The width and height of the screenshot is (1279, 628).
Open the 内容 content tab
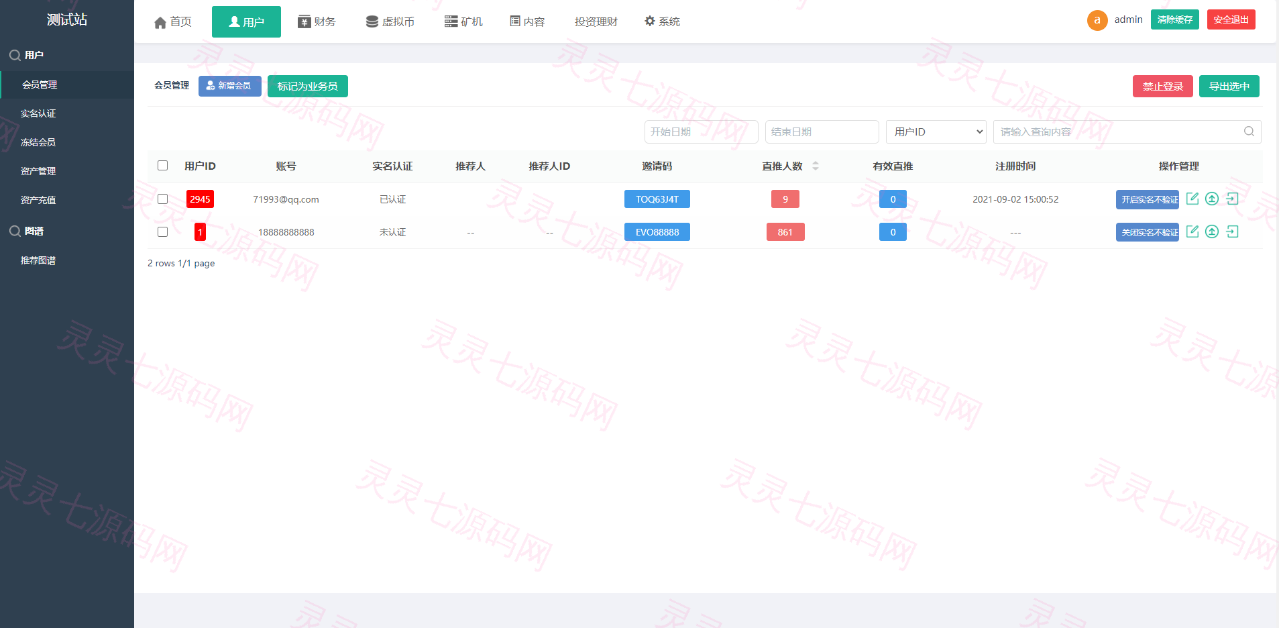pyautogui.click(x=528, y=22)
